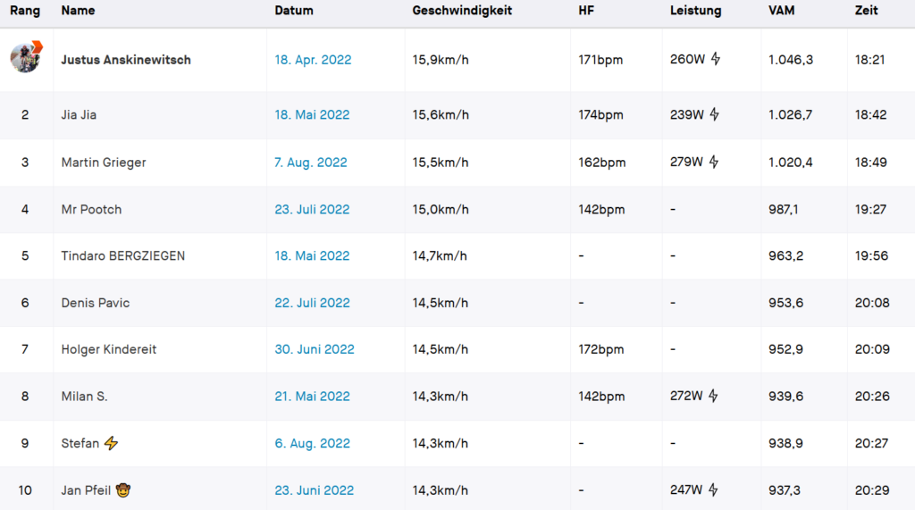
Task: Open the 30. Juni 2022 activity link
Action: [x=315, y=349]
